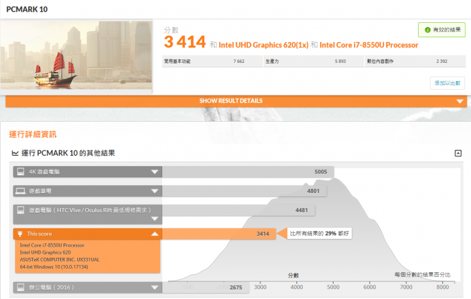
Task: Click the 5000 axis tick label
Action: [x=333, y=287]
